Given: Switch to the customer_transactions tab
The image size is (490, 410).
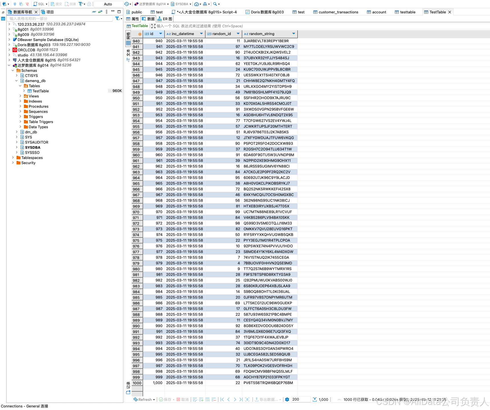Looking at the screenshot, I should point(336,12).
